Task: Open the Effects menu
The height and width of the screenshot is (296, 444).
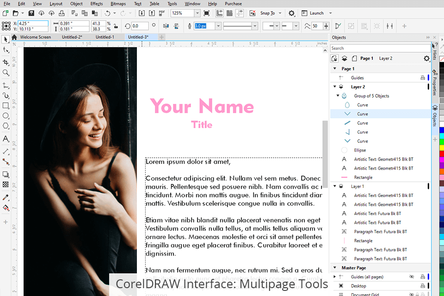Action: [97, 4]
